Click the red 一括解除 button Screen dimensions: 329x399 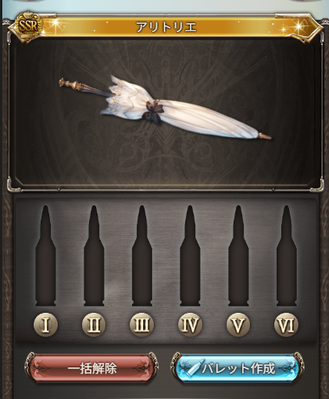tap(91, 368)
